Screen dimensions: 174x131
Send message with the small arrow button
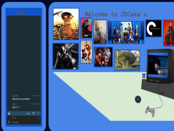(x=39, y=122)
